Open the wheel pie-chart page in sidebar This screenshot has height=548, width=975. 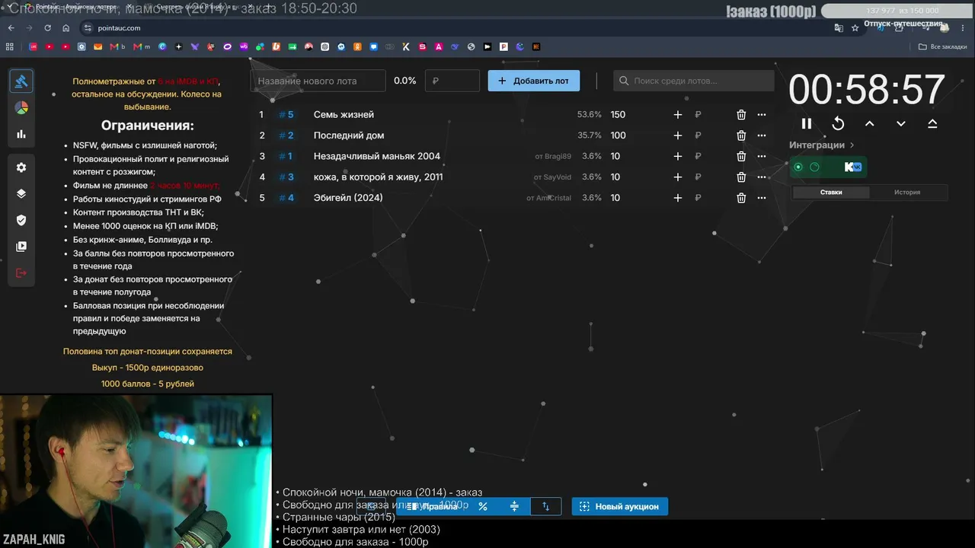tap(21, 108)
